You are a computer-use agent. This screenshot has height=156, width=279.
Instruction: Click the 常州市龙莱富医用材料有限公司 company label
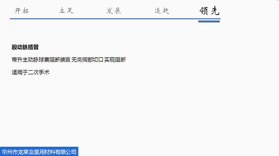[39, 152]
